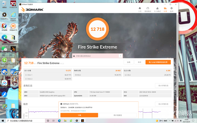197x123 pixels.
Task: Open the notification center icon
Action: [x=193, y=121]
